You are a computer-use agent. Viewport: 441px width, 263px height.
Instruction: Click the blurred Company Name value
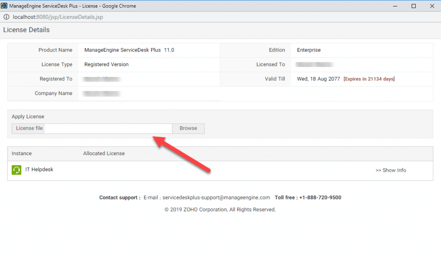coord(102,93)
